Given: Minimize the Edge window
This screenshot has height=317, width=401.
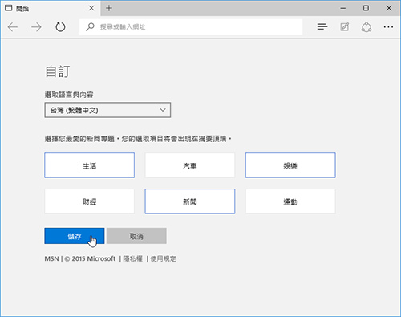Looking at the screenshot, I should pyautogui.click(x=343, y=8).
